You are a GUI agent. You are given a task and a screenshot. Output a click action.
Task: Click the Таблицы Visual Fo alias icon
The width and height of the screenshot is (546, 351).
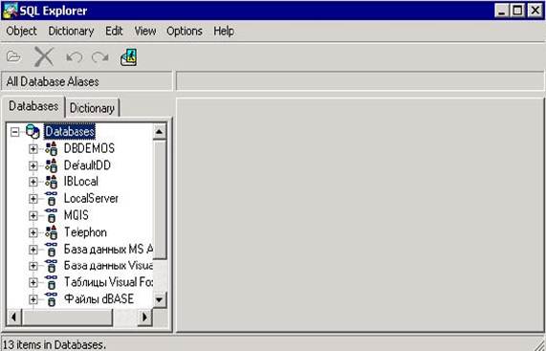(x=52, y=282)
